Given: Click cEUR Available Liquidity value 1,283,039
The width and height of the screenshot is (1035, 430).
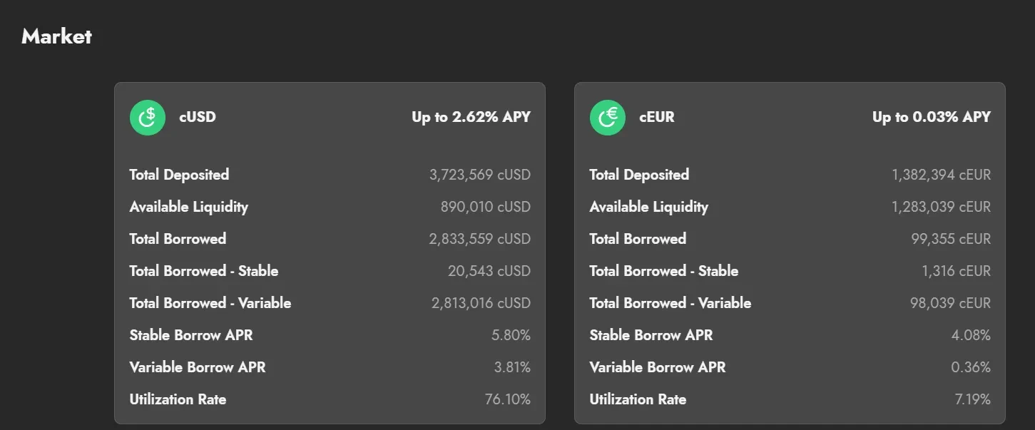Looking at the screenshot, I should click(942, 207).
